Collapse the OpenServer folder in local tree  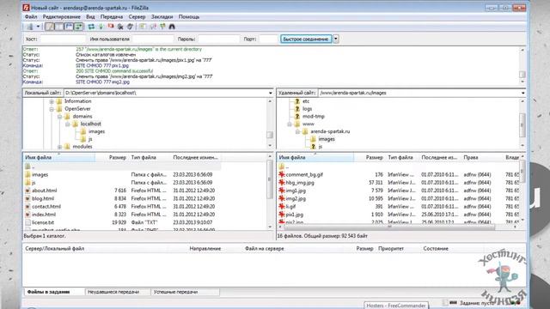pos(52,109)
